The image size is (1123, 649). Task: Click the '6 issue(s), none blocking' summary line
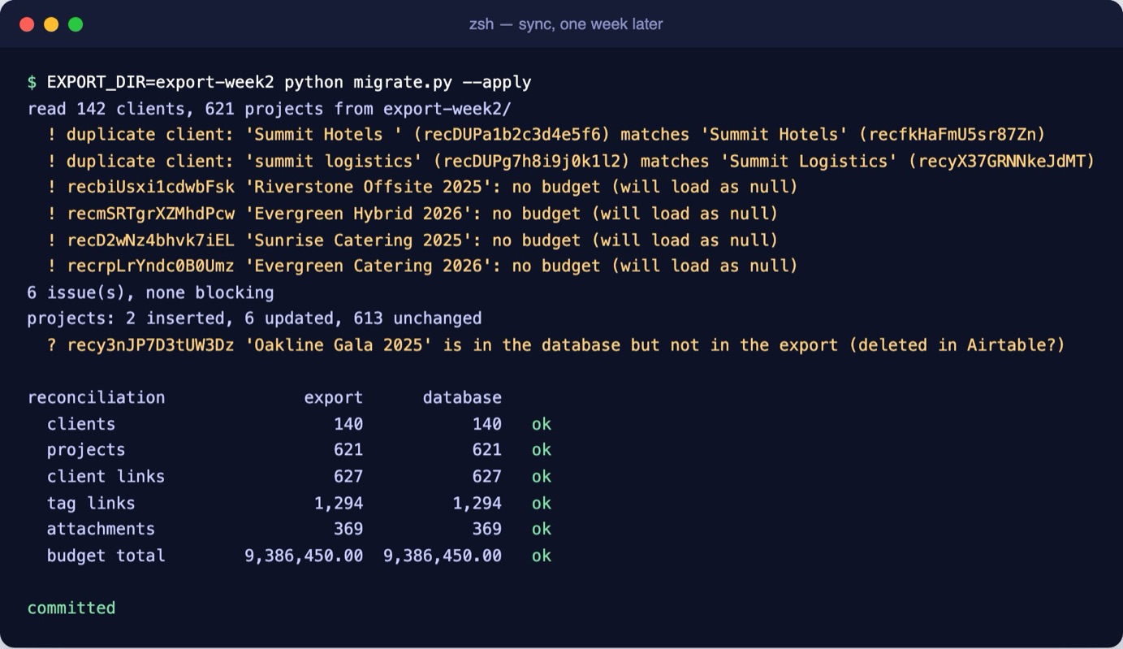click(151, 292)
